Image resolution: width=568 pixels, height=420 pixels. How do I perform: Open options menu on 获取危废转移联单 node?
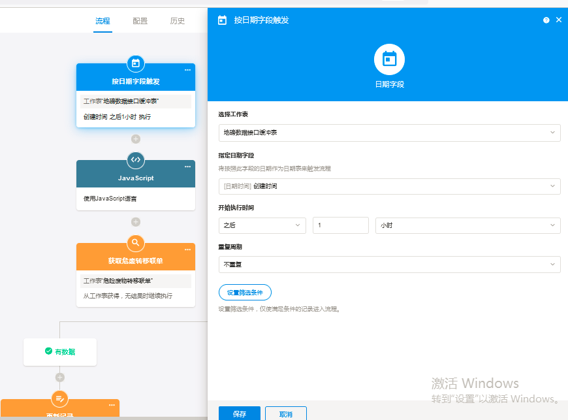click(188, 251)
